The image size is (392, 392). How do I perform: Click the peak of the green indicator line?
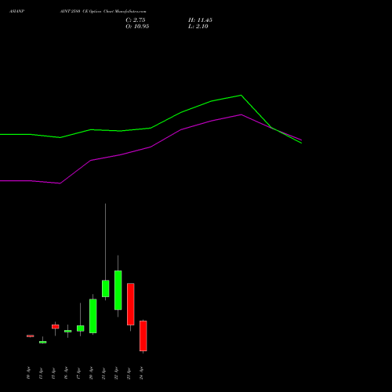point(241,95)
